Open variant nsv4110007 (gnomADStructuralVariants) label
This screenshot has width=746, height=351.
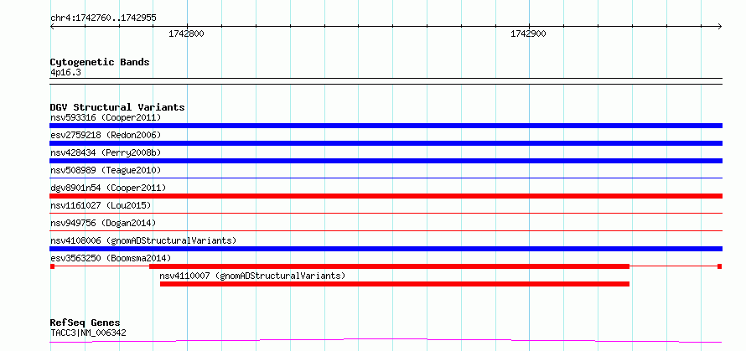pyautogui.click(x=252, y=276)
